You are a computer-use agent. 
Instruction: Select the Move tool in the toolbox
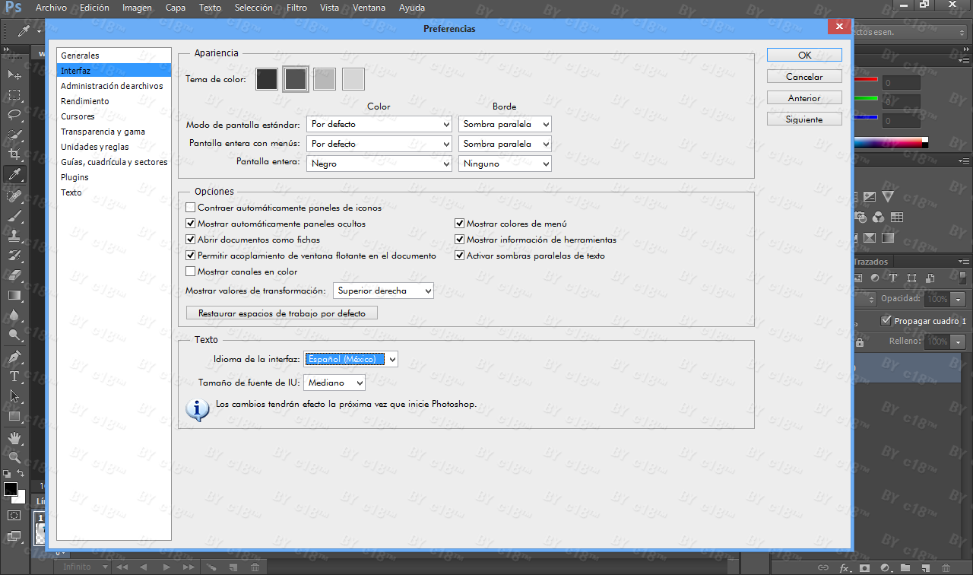pos(14,75)
